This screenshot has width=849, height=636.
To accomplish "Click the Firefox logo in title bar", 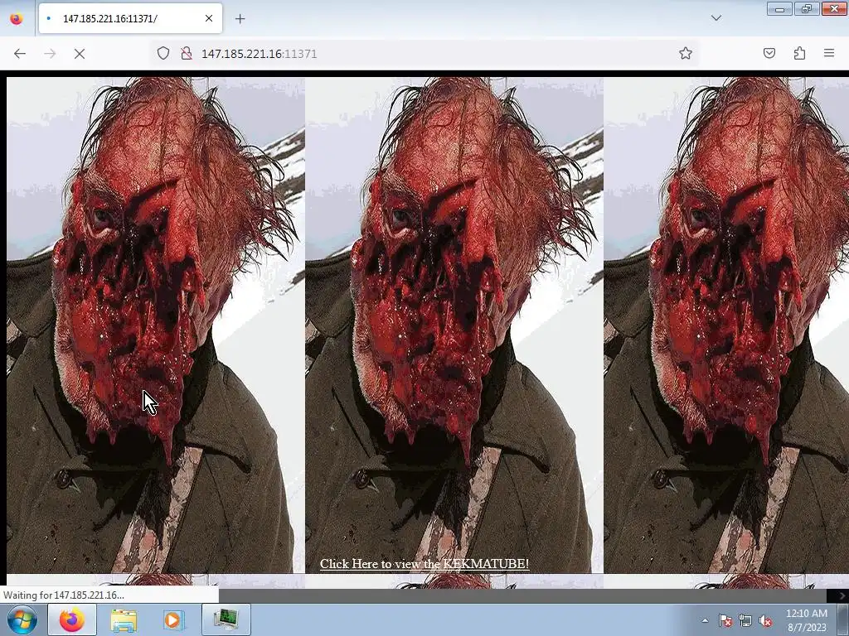I will (x=17, y=18).
